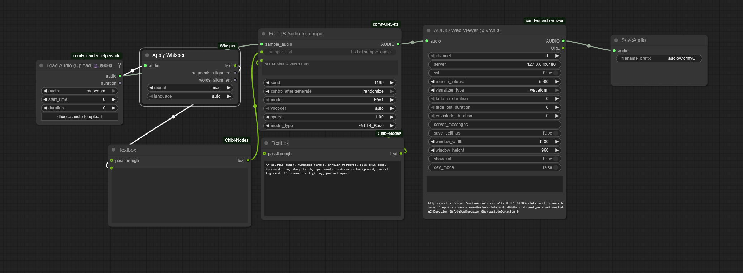Open the Whisper model dropdown set to small
Screen dimensions: 743x273
[190, 88]
